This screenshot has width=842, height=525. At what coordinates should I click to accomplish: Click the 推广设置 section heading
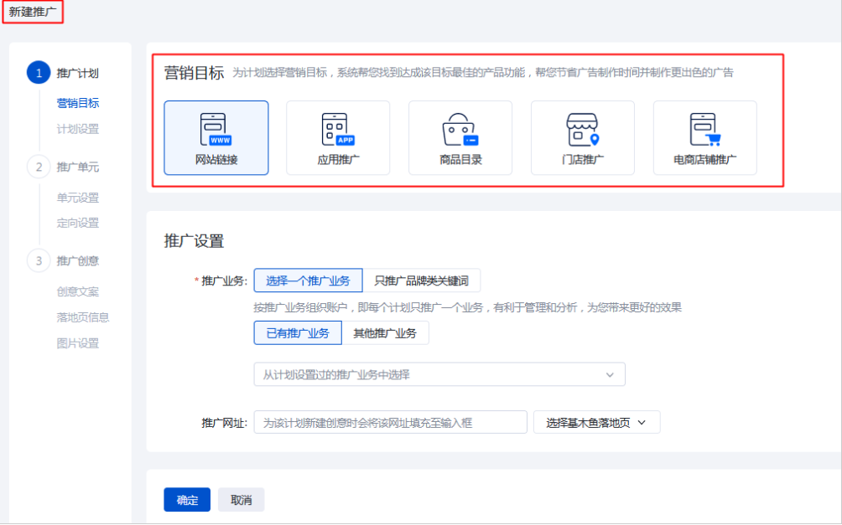[x=194, y=241]
